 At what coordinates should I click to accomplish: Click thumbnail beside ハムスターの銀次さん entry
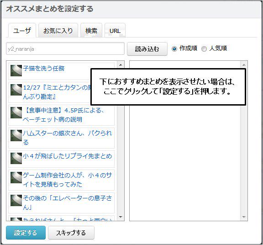click(x=16, y=135)
